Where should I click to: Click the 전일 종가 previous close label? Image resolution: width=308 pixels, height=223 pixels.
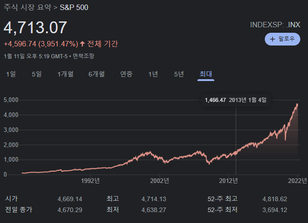coord(19,209)
